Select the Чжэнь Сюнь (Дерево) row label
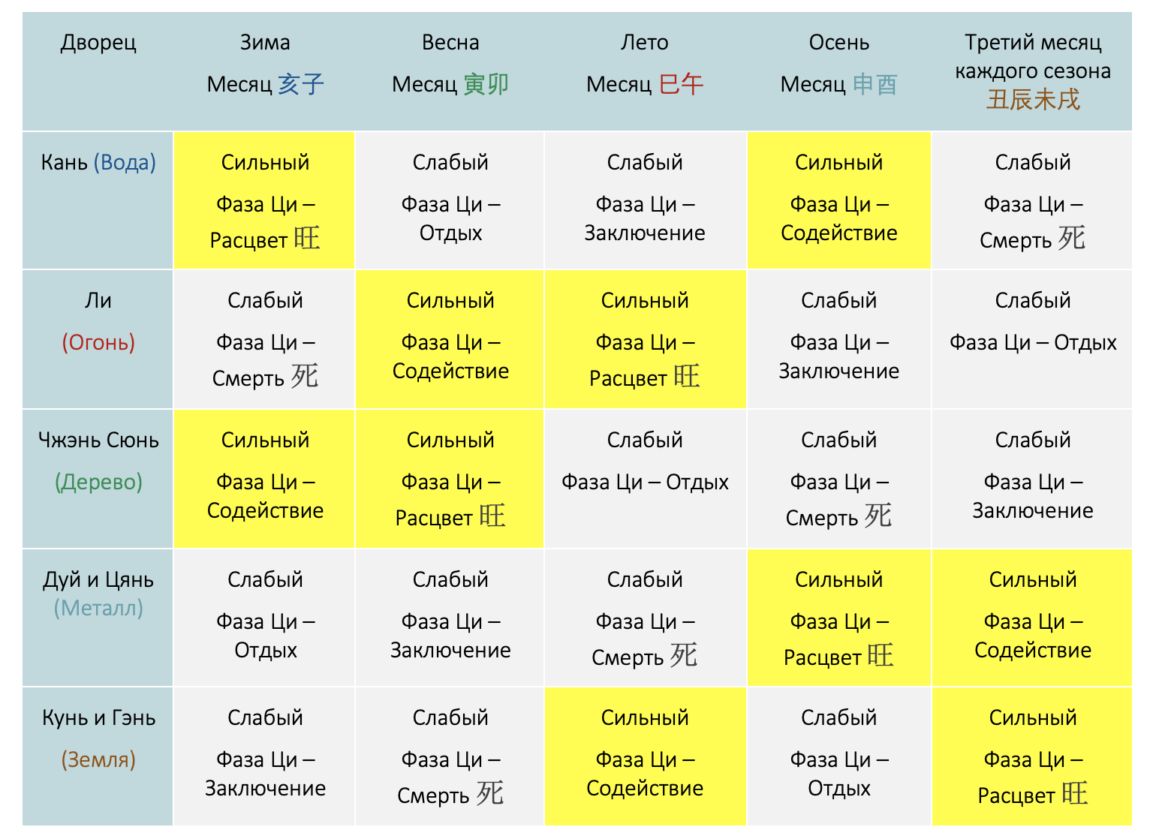The image size is (1156, 836). tap(98, 479)
